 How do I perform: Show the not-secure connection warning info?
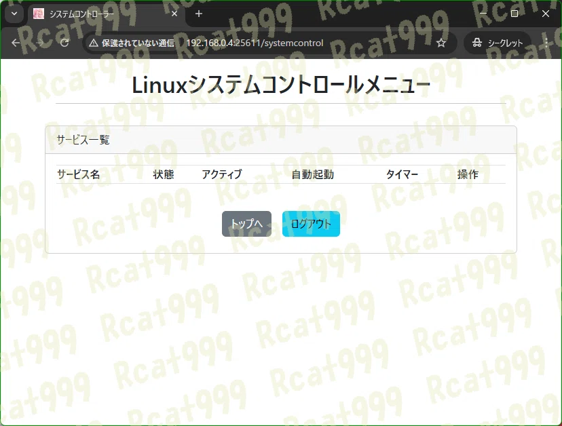(x=132, y=43)
